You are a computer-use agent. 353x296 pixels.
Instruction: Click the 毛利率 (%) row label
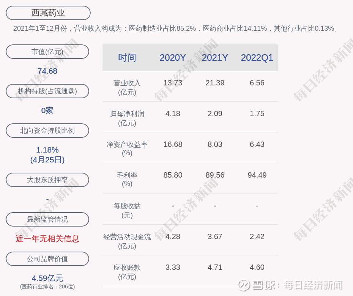click(x=127, y=179)
